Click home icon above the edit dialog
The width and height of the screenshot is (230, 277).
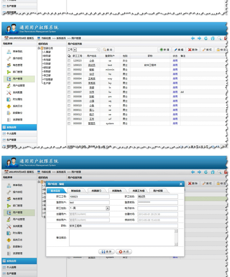212,172
